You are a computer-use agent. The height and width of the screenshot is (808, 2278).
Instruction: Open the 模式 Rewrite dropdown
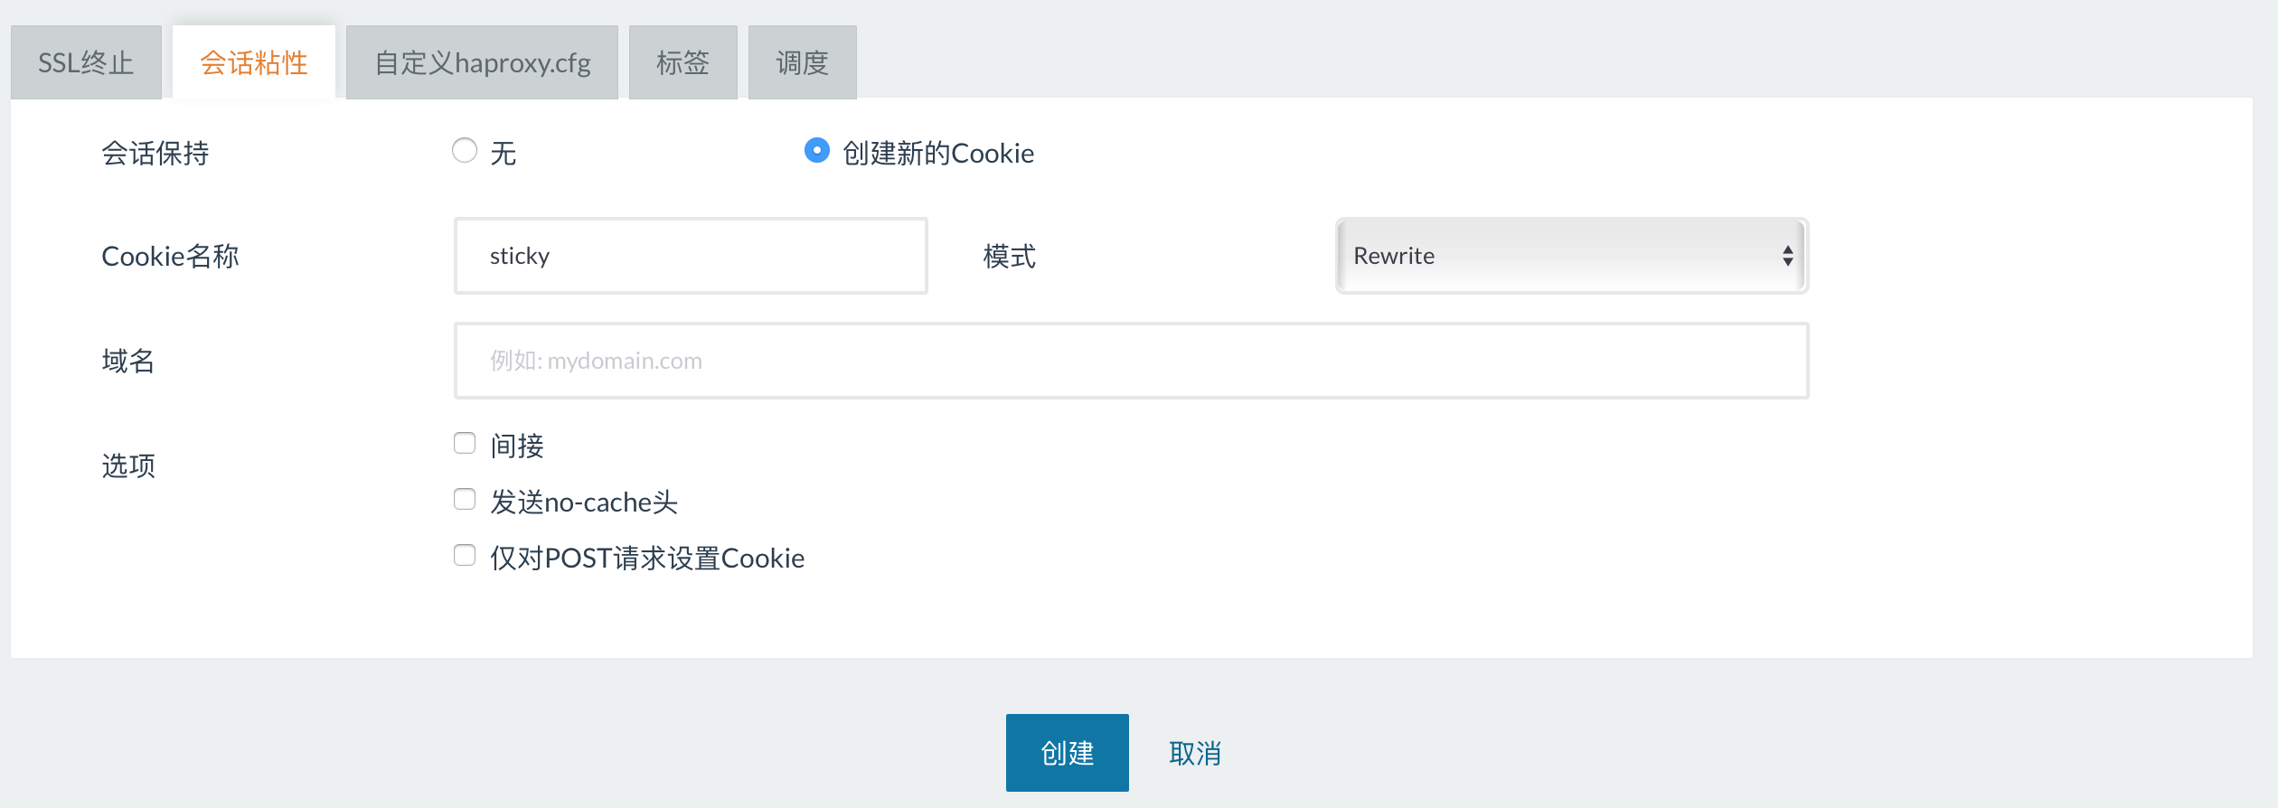click(x=1572, y=256)
